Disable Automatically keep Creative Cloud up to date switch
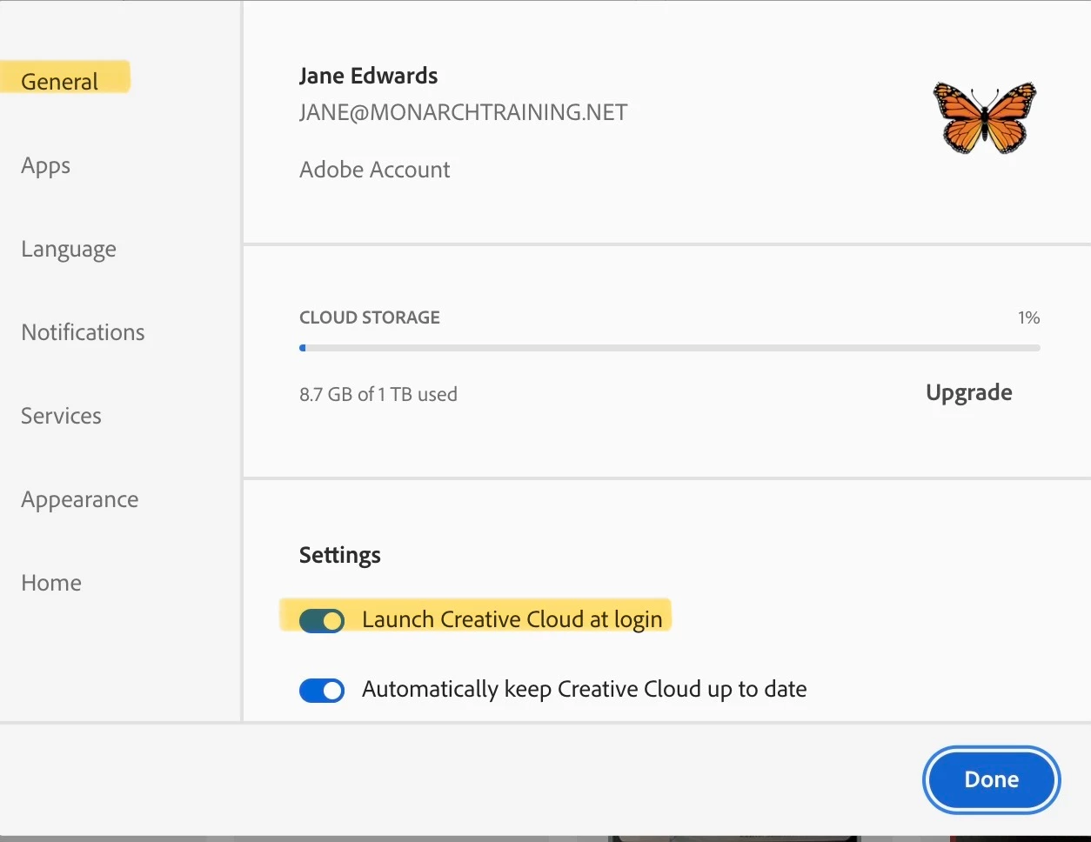Screen dimensions: 1091x842 [322, 691]
